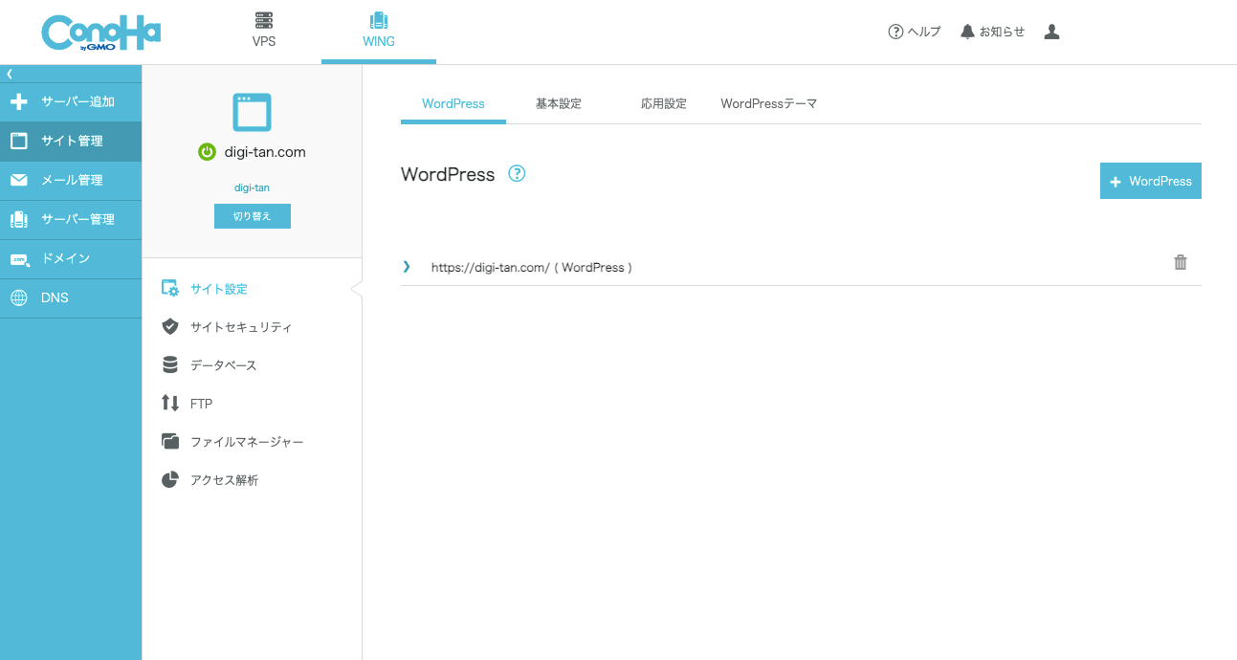Image resolution: width=1237 pixels, height=660 pixels.
Task: Expand the https://digi-tan.com/ WordPress row
Action: (407, 267)
